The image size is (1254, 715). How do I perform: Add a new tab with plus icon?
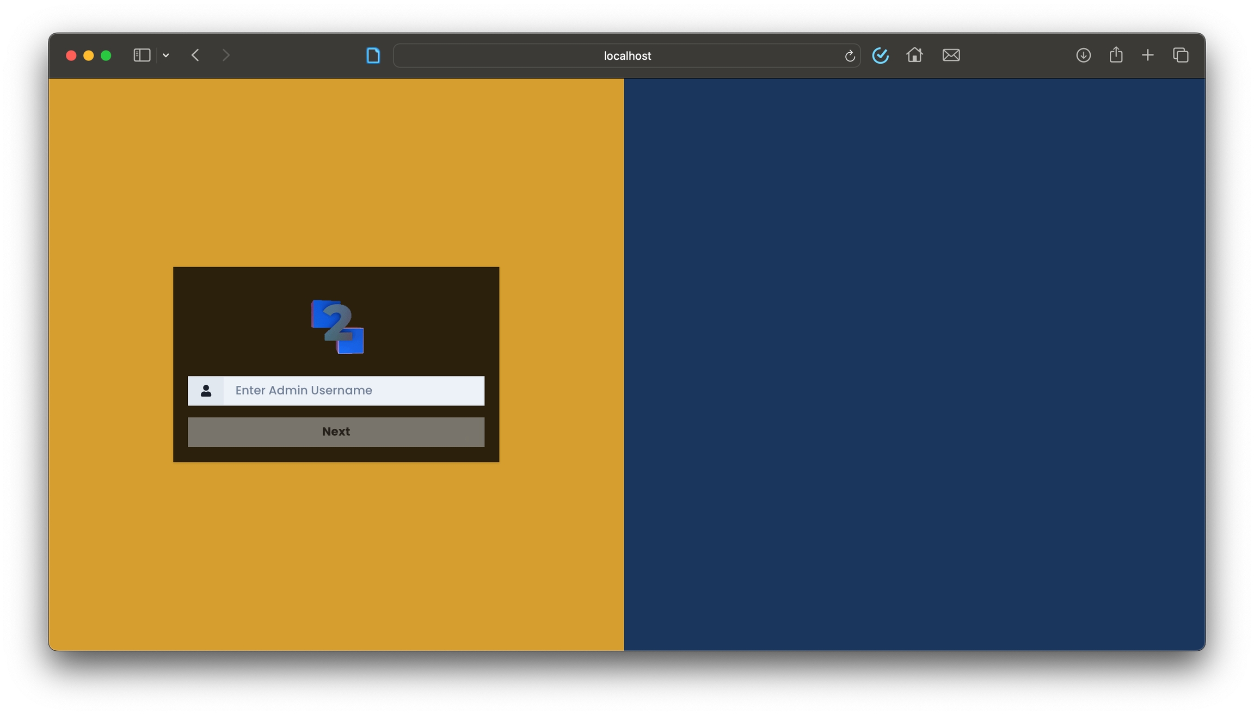click(x=1147, y=55)
